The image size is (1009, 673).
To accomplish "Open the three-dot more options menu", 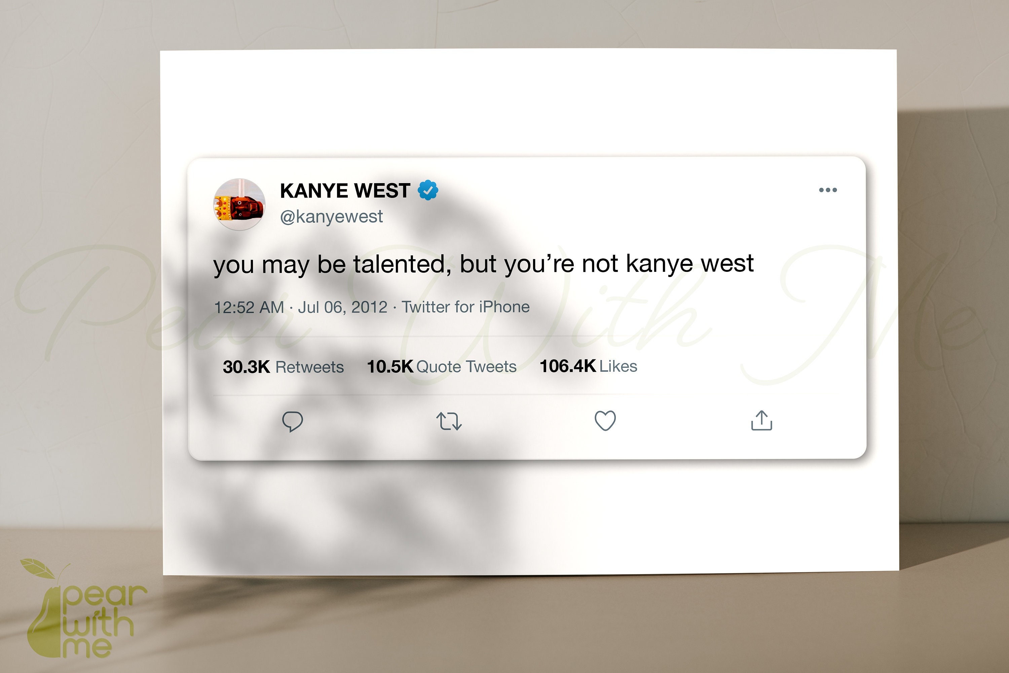I will pos(827,190).
